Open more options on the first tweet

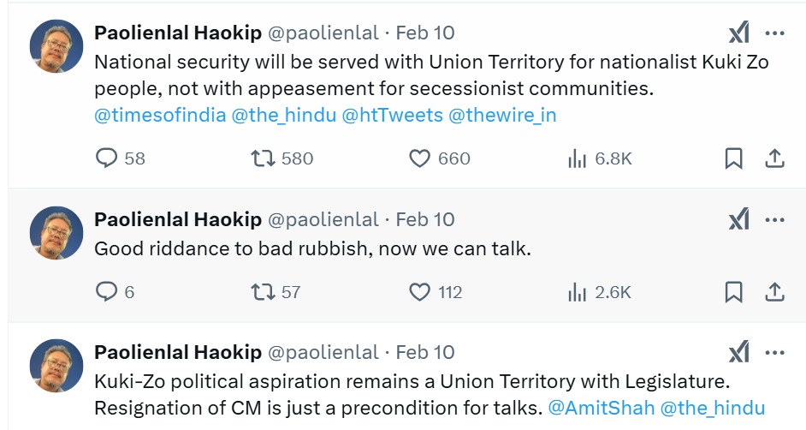(x=774, y=33)
